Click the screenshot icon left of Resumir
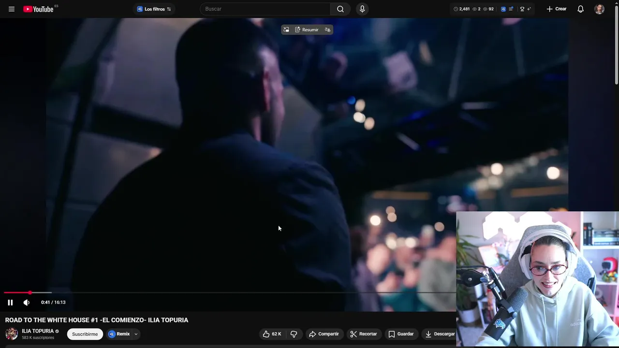The height and width of the screenshot is (348, 619). click(286, 30)
